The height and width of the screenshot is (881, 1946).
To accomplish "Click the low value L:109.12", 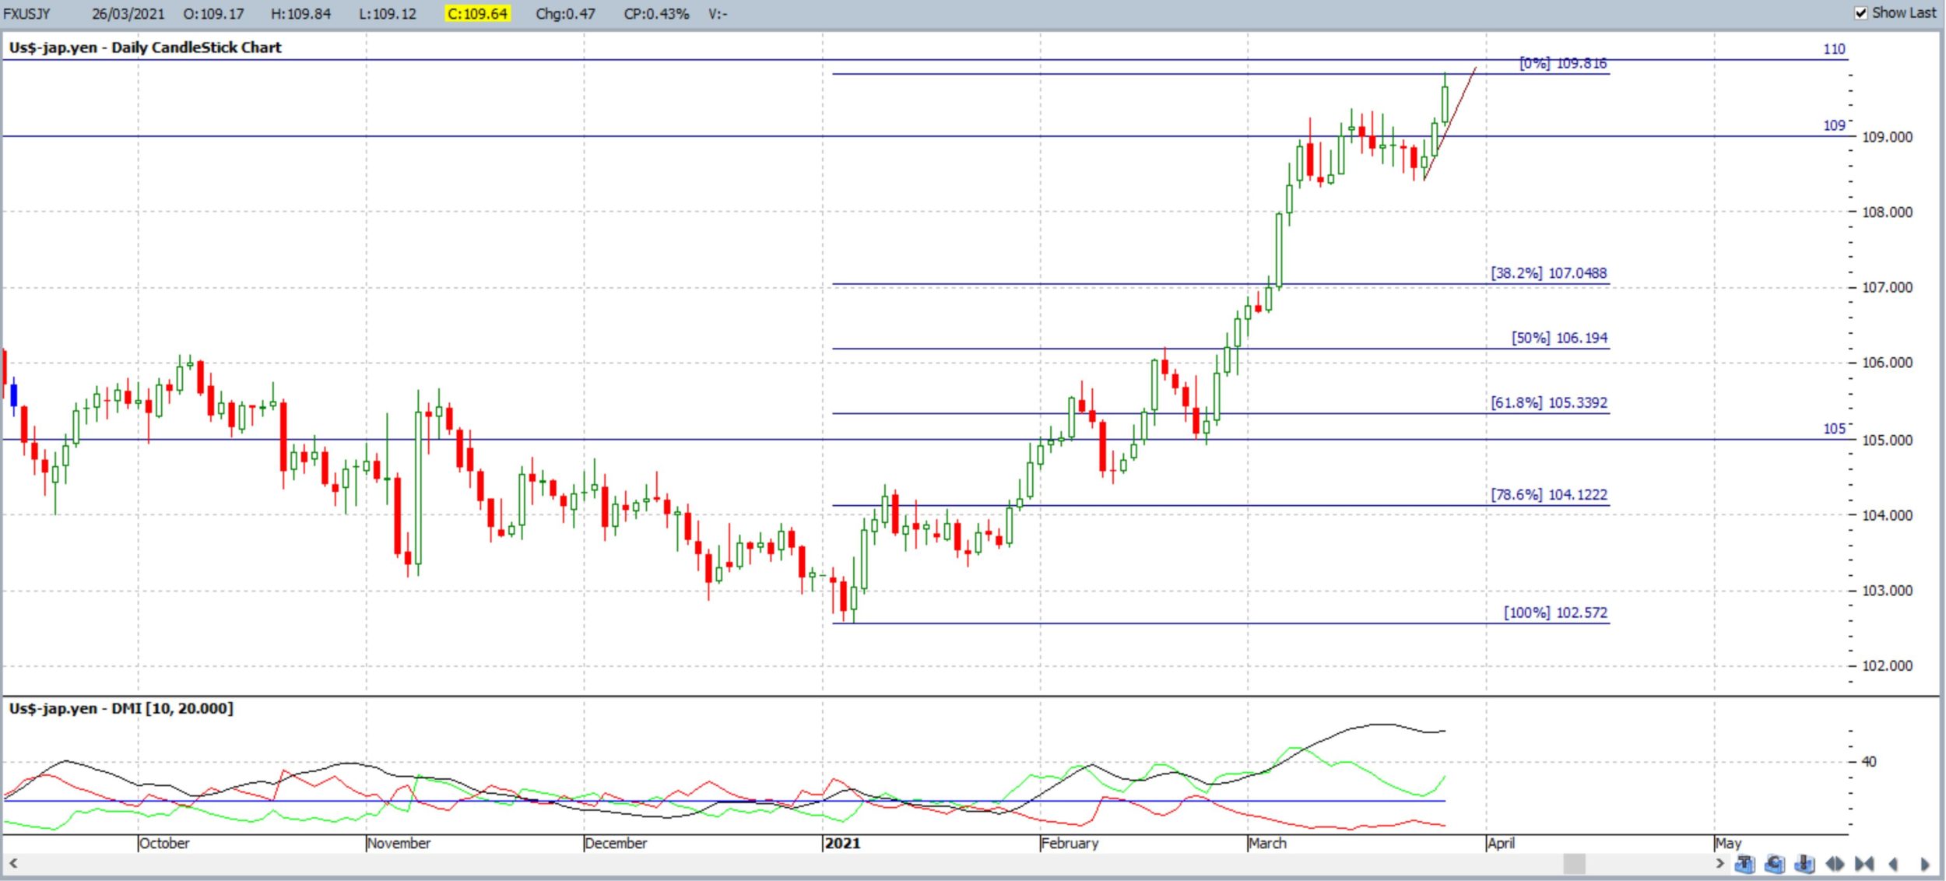I will point(388,14).
